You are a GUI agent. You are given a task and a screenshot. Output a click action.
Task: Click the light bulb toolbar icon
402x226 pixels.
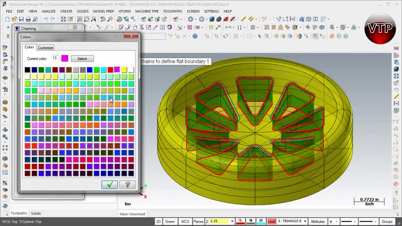tap(211, 27)
